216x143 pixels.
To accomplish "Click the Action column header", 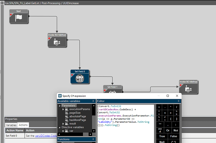I will [x=41, y=131].
